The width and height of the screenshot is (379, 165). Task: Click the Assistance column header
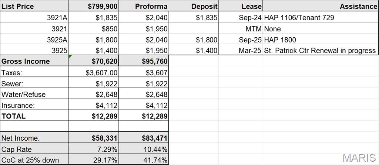[x=321, y=6]
